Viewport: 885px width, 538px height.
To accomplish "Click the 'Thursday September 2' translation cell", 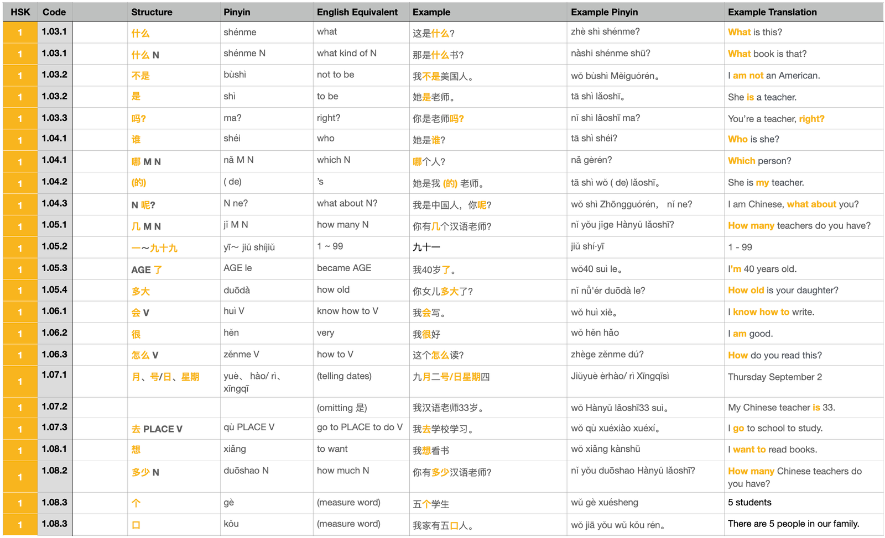I will (x=774, y=377).
